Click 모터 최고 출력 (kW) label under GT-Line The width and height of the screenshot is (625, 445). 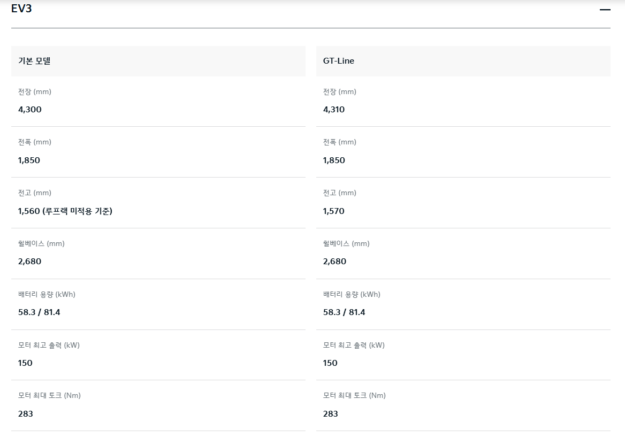point(354,346)
